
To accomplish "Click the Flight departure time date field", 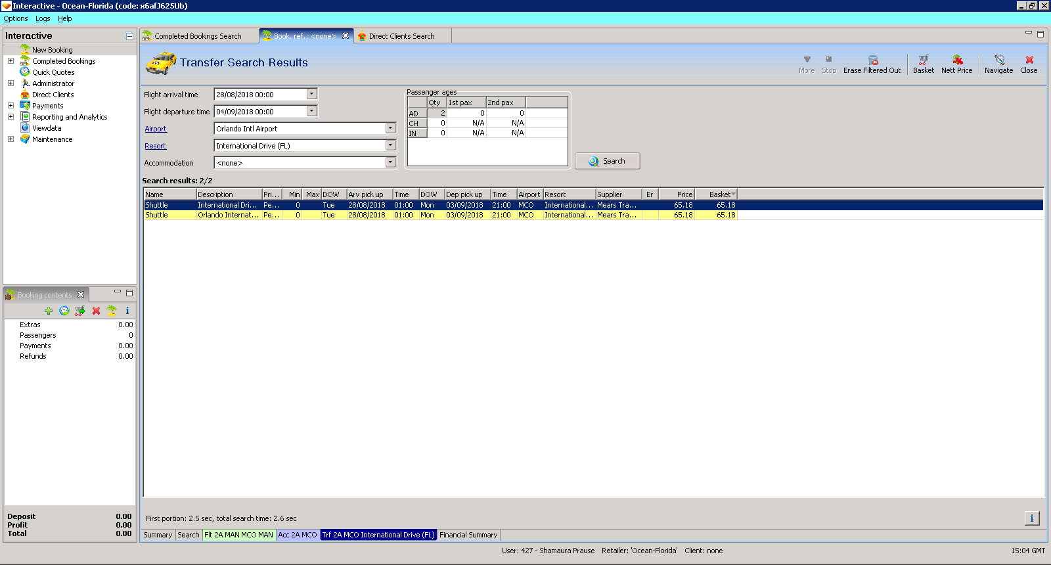I will pos(261,112).
